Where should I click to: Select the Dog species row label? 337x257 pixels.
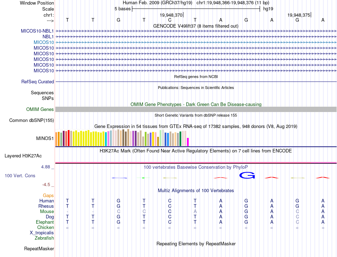point(50,217)
